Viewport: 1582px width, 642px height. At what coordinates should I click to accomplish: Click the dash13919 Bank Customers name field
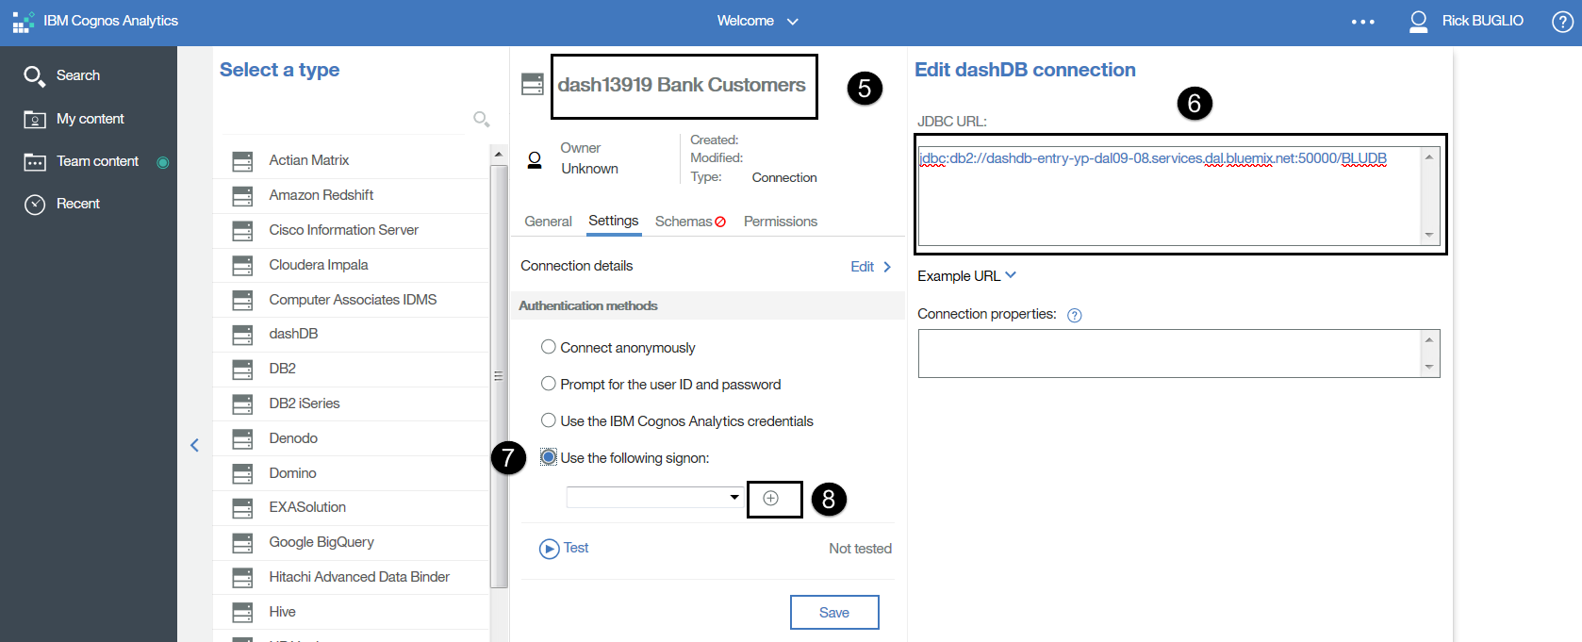pyautogui.click(x=684, y=86)
